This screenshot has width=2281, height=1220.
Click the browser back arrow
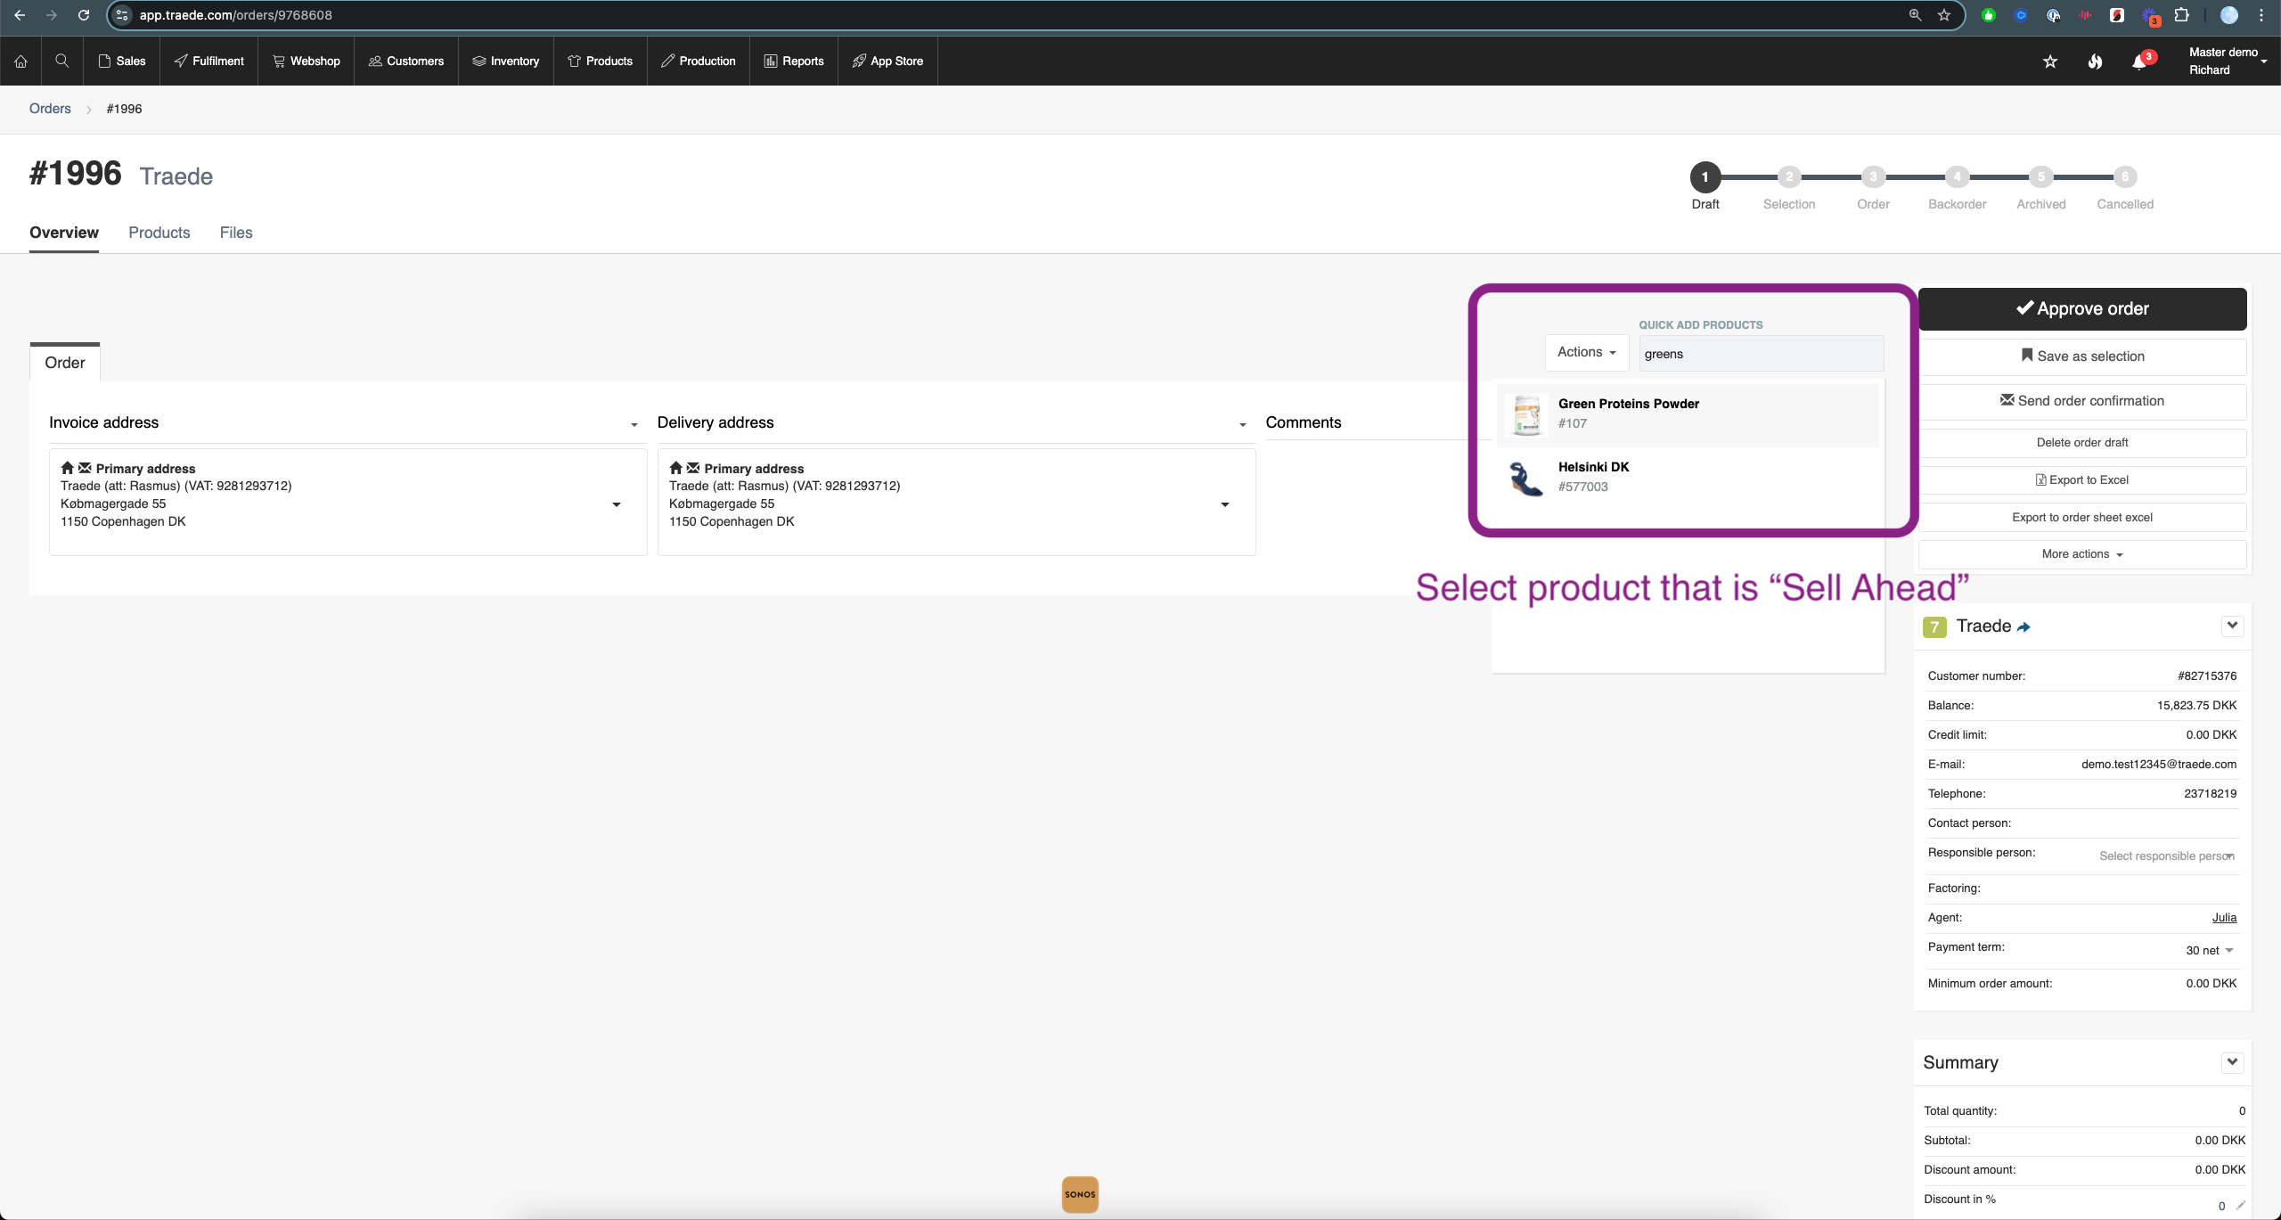click(20, 15)
